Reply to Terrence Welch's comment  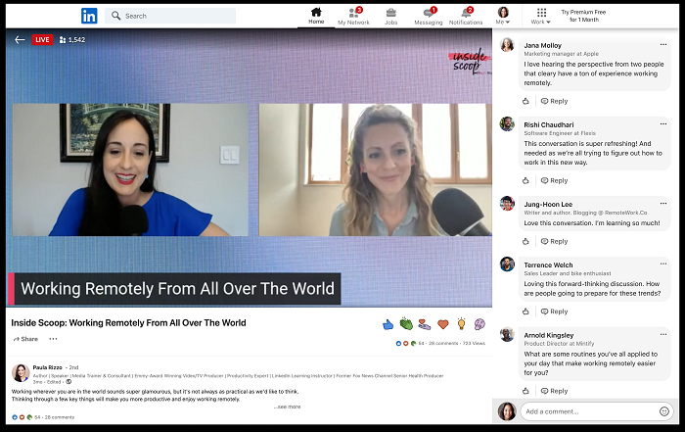(x=555, y=312)
